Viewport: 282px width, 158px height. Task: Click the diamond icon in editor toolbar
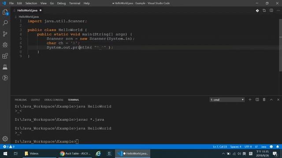pos(257,11)
